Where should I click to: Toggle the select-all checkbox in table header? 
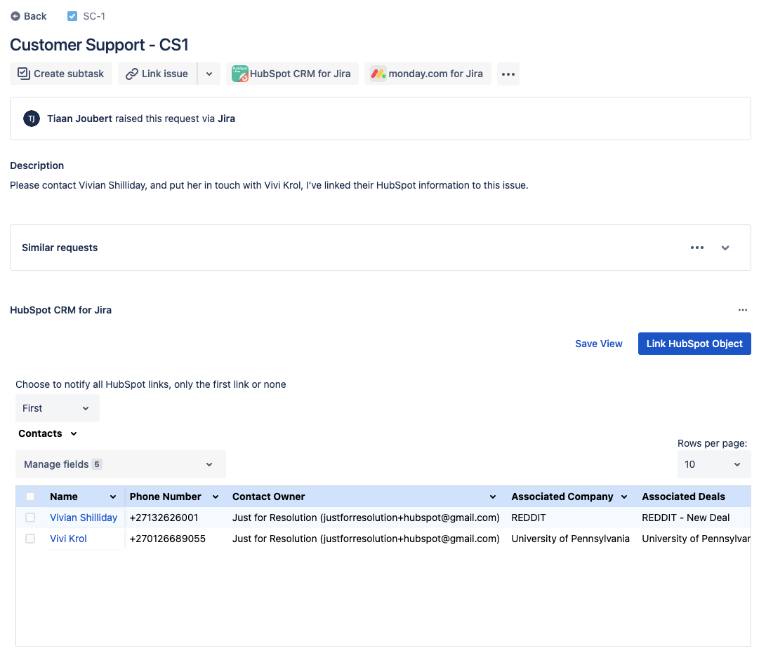pyautogui.click(x=30, y=496)
